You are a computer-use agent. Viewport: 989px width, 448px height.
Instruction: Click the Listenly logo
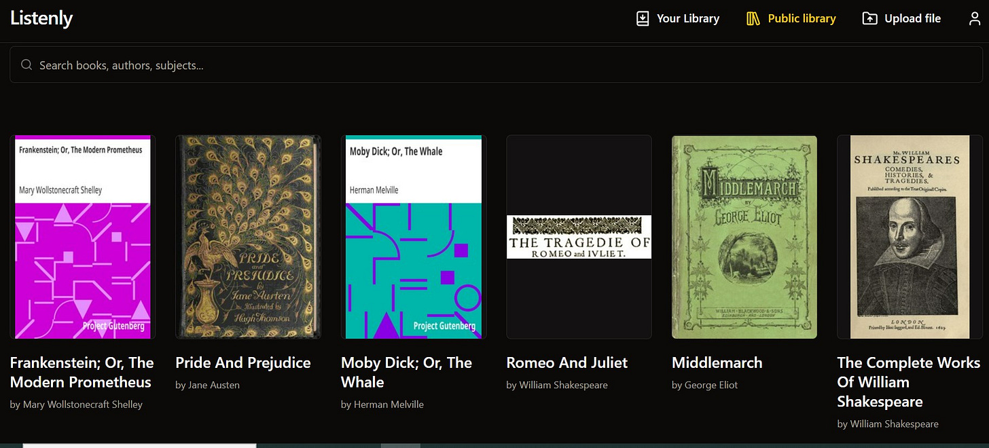click(41, 18)
